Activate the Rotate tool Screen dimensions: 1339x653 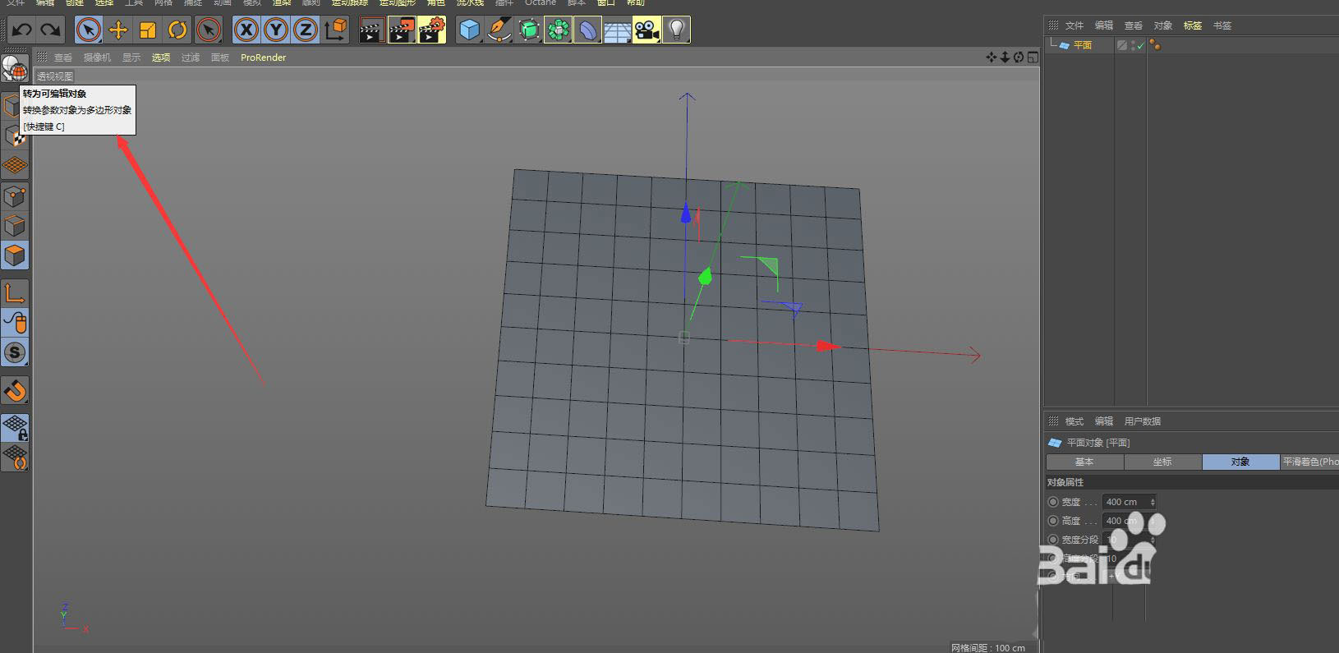[x=177, y=30]
